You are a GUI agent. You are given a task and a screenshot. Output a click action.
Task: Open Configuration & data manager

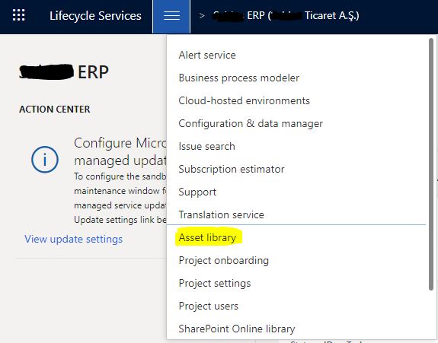(251, 123)
